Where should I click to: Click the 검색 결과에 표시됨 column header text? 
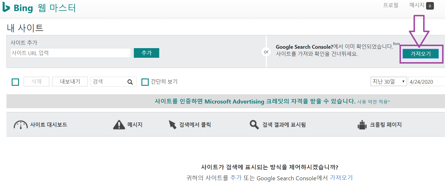pos(284,125)
